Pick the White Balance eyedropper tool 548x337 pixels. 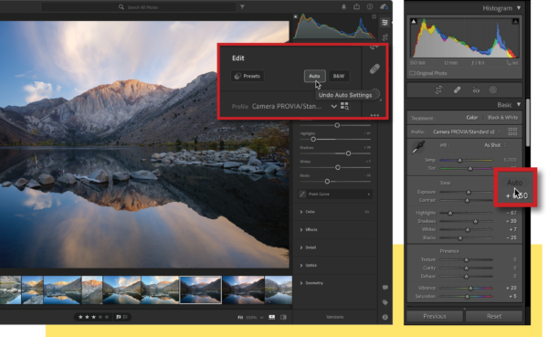tap(417, 147)
